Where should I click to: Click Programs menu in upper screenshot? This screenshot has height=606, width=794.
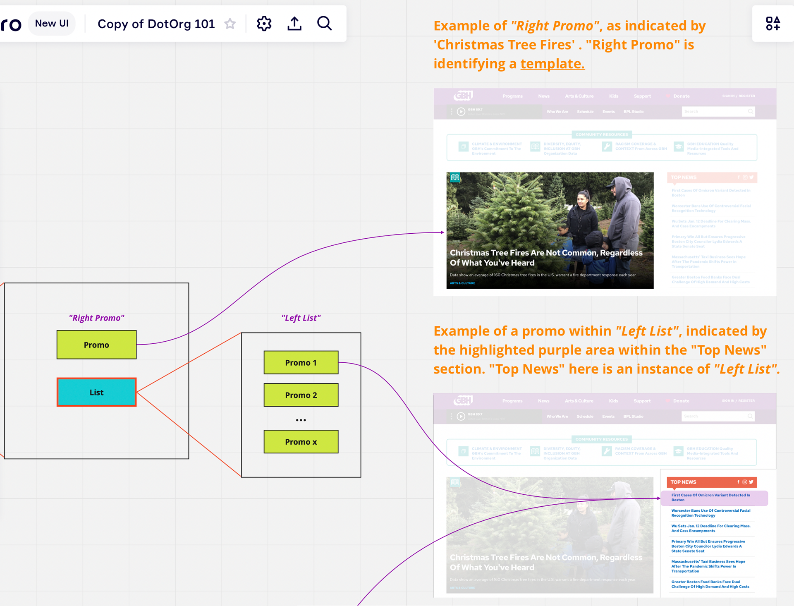coord(512,96)
